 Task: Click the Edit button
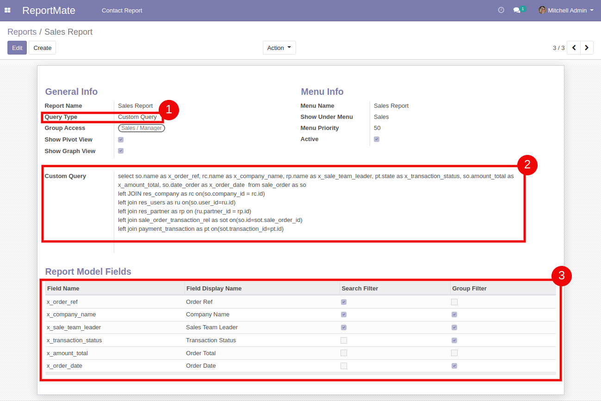tap(17, 48)
